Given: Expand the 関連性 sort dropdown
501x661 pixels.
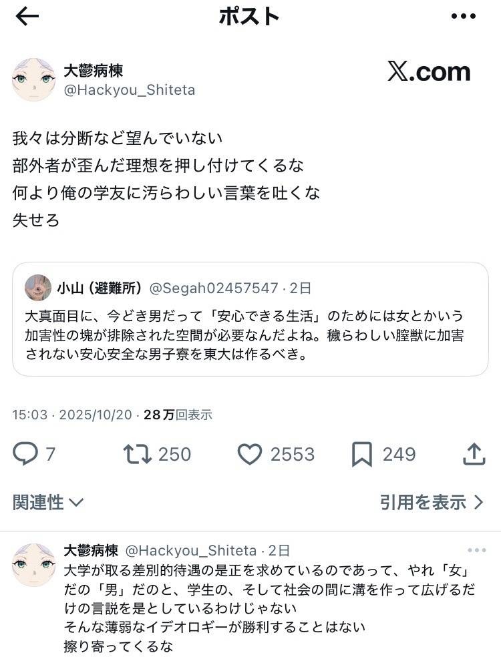Looking at the screenshot, I should [48, 503].
